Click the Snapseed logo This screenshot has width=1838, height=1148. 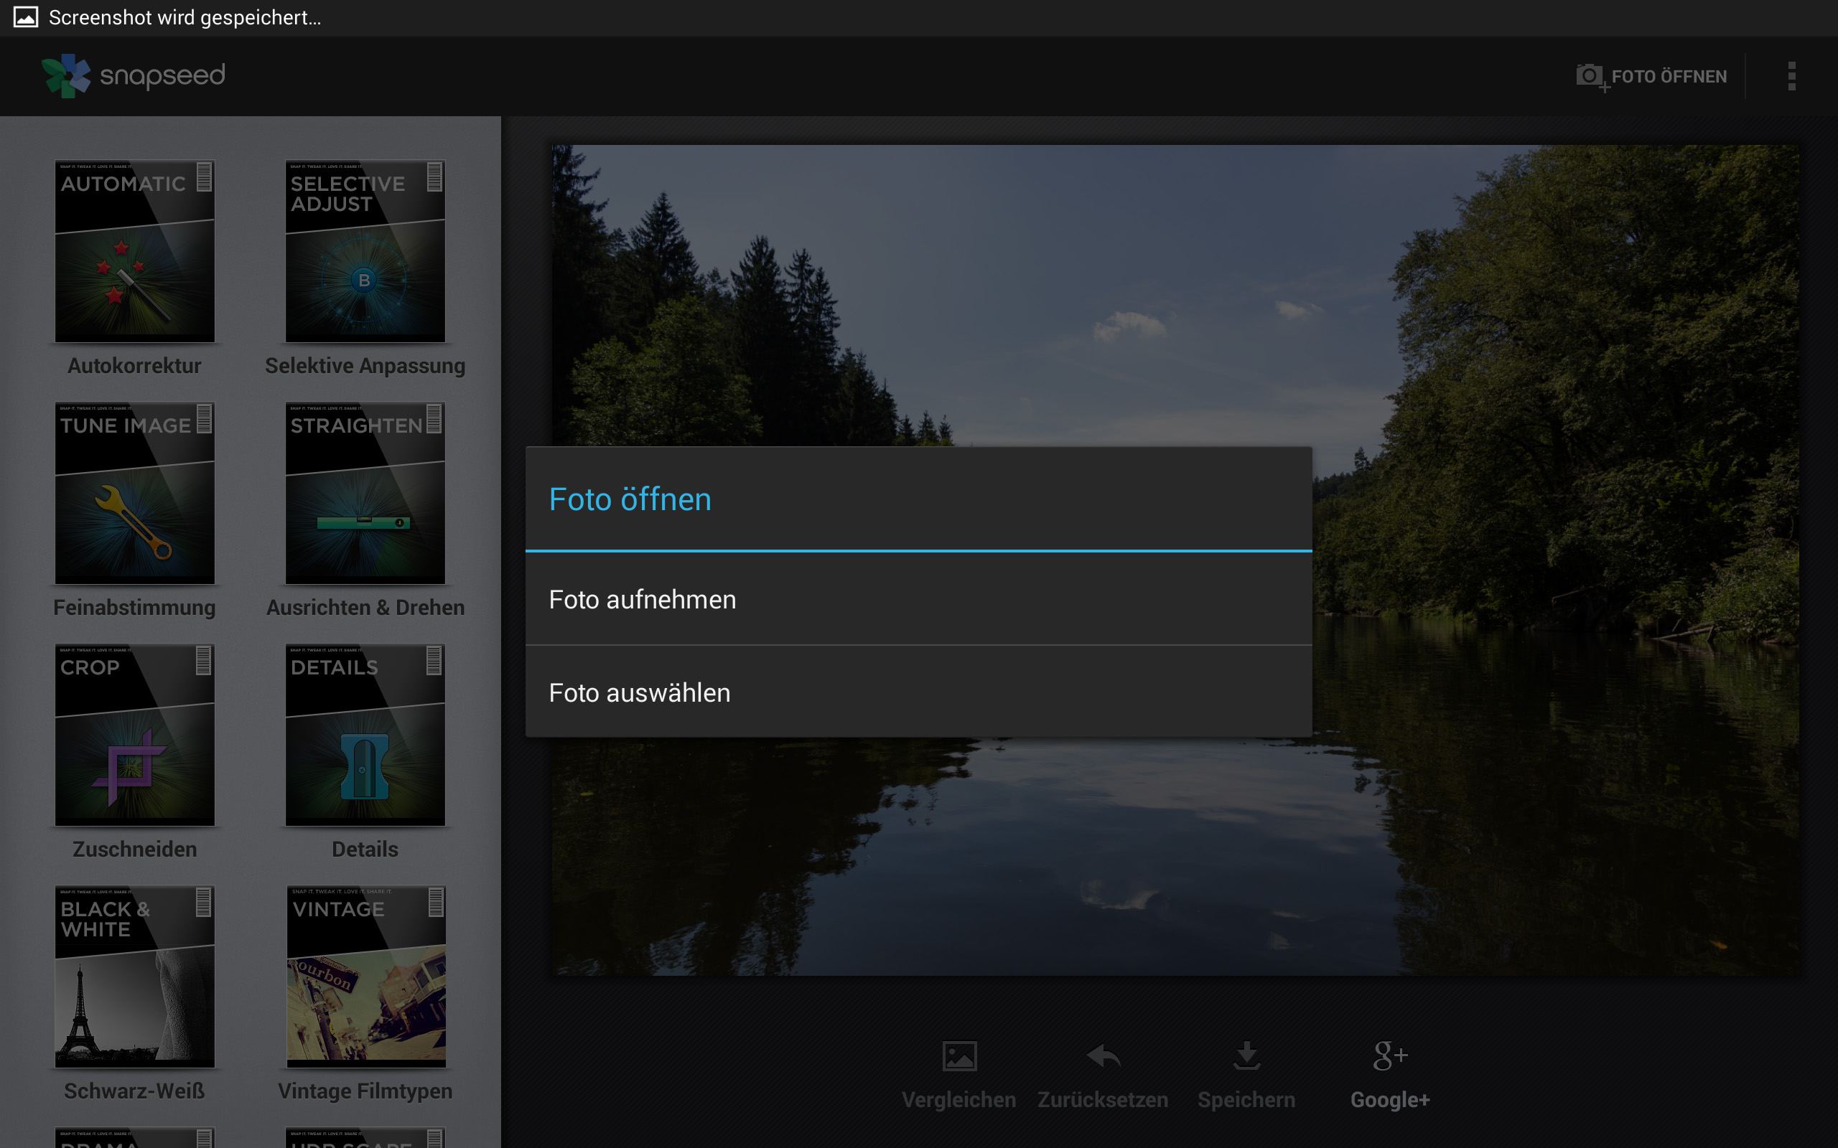[66, 75]
